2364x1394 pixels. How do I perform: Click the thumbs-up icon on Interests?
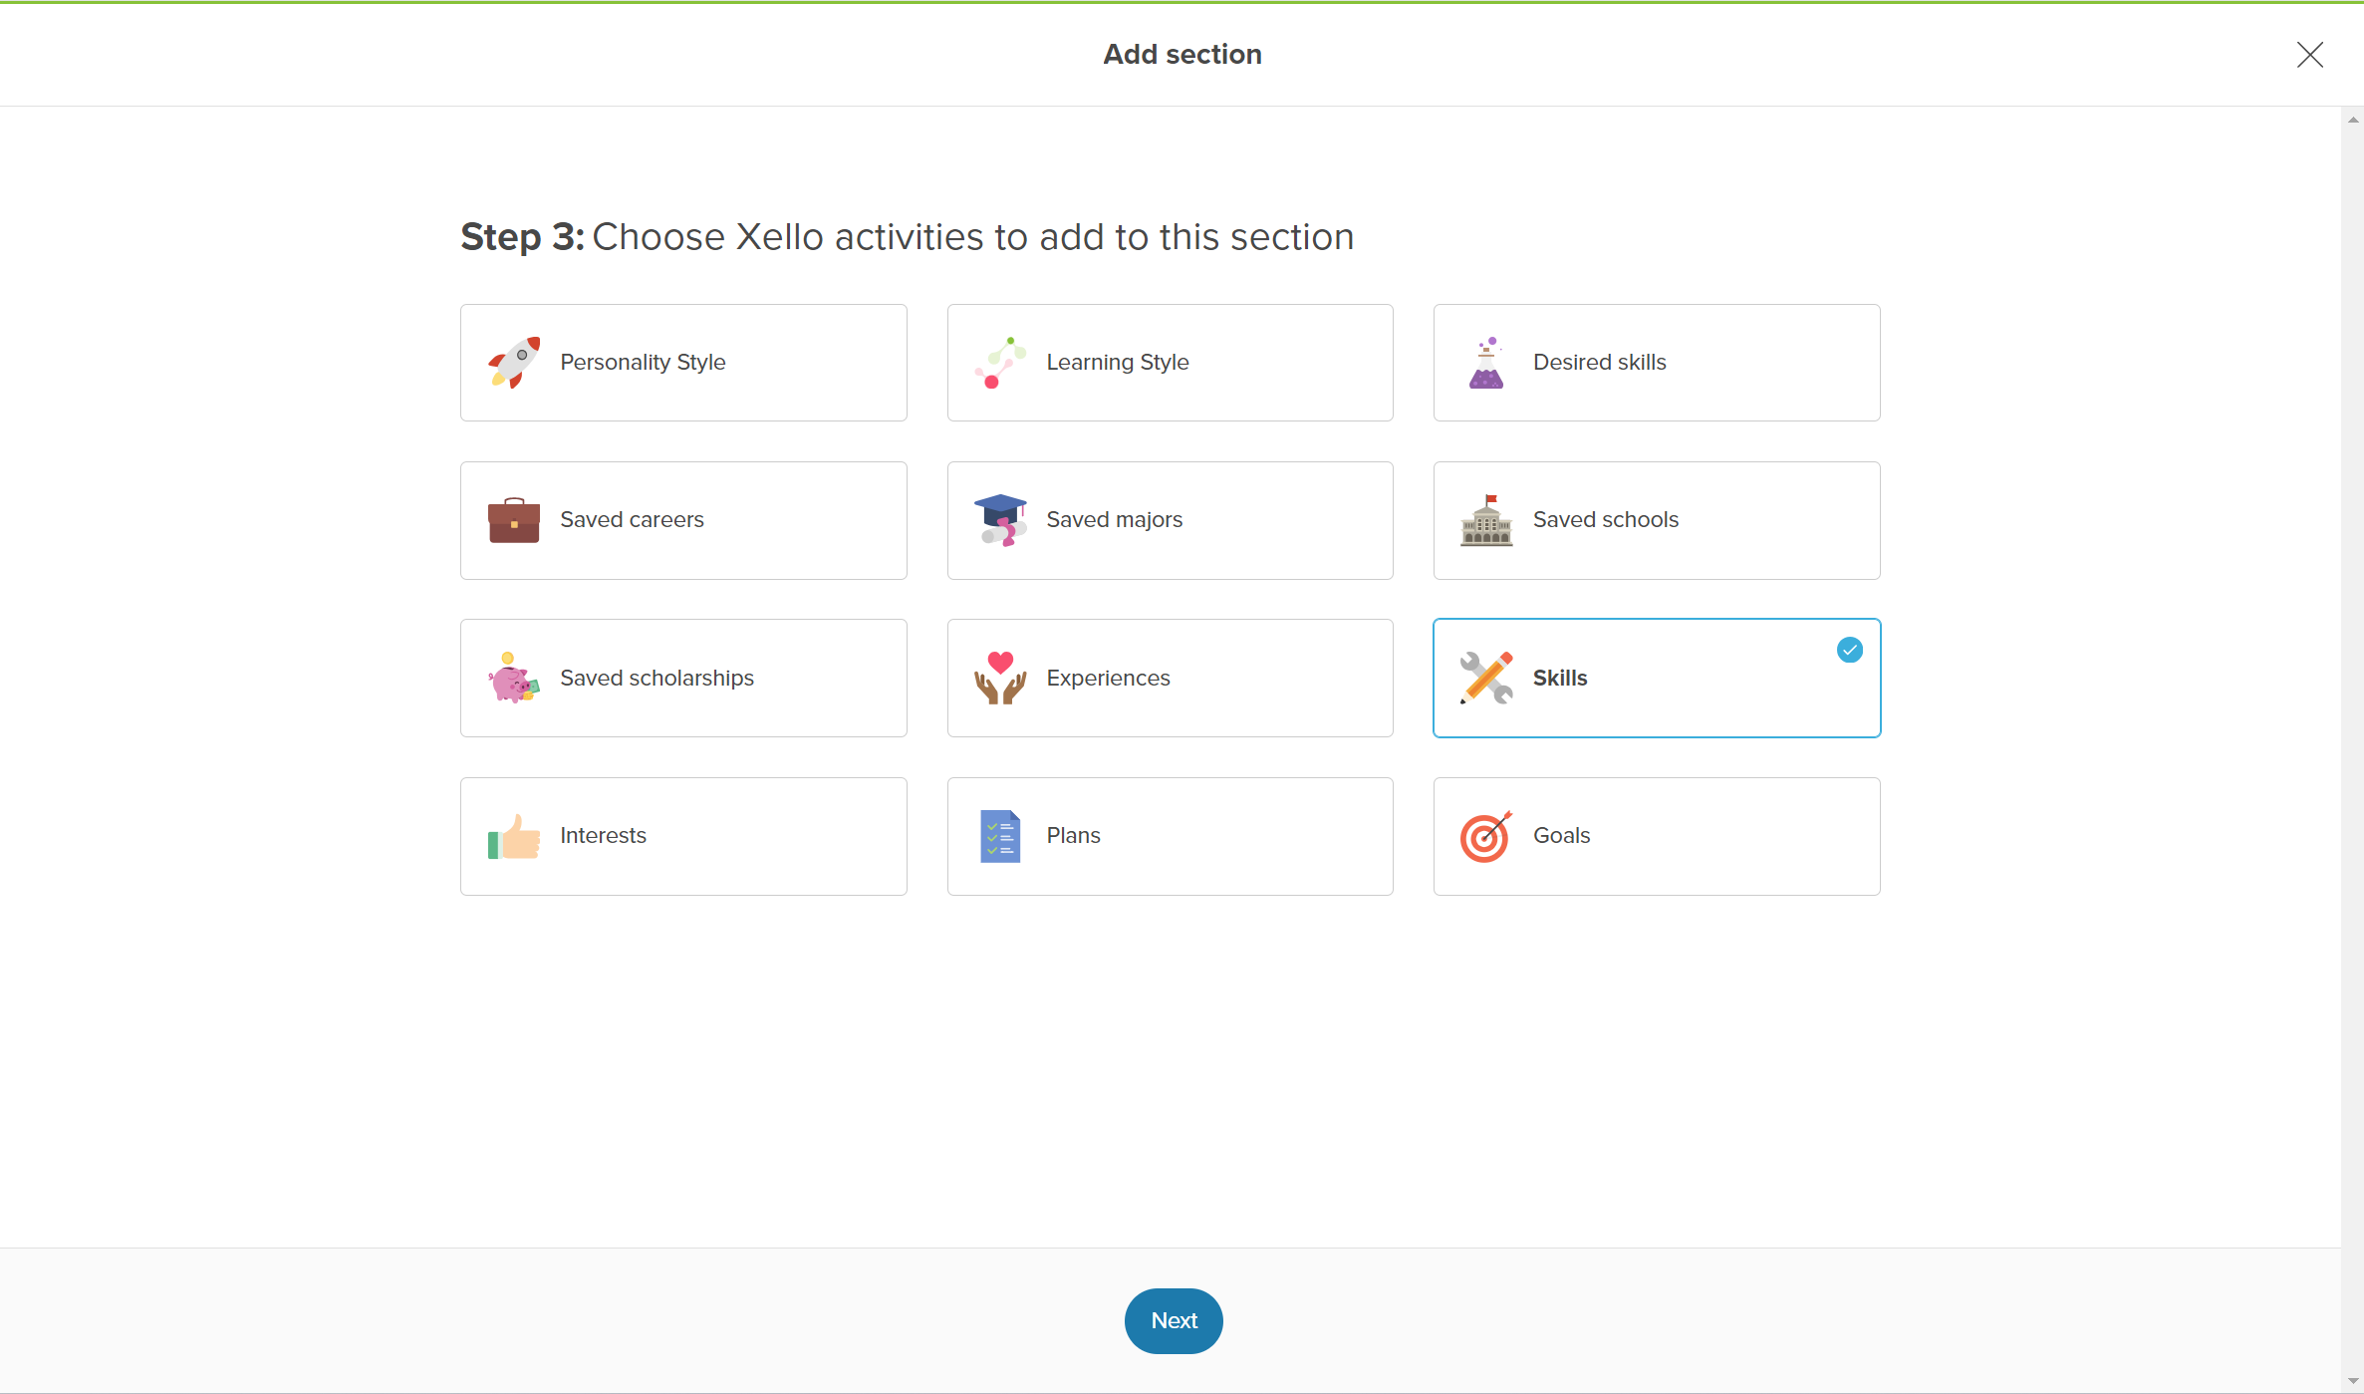(x=513, y=835)
